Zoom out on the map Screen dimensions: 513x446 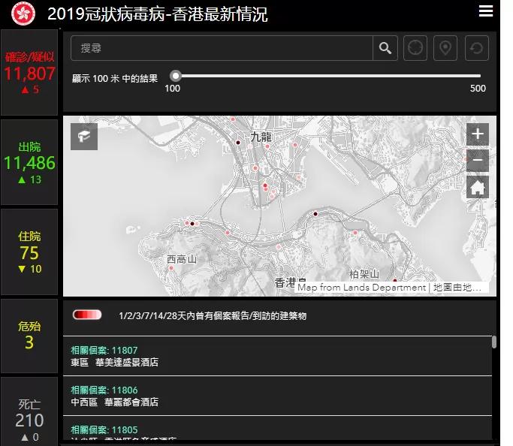[478, 160]
